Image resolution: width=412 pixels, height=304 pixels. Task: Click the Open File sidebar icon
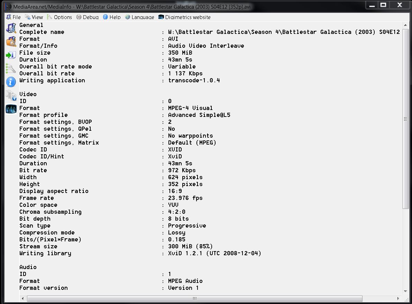[11, 28]
